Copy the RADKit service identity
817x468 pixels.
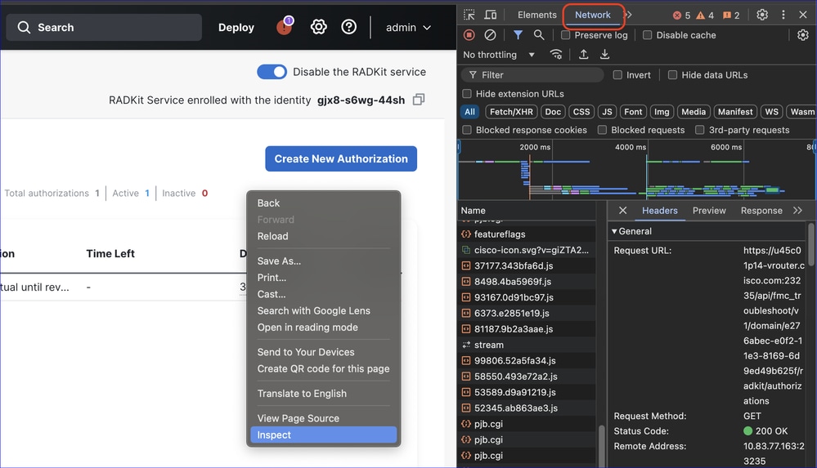coord(419,100)
